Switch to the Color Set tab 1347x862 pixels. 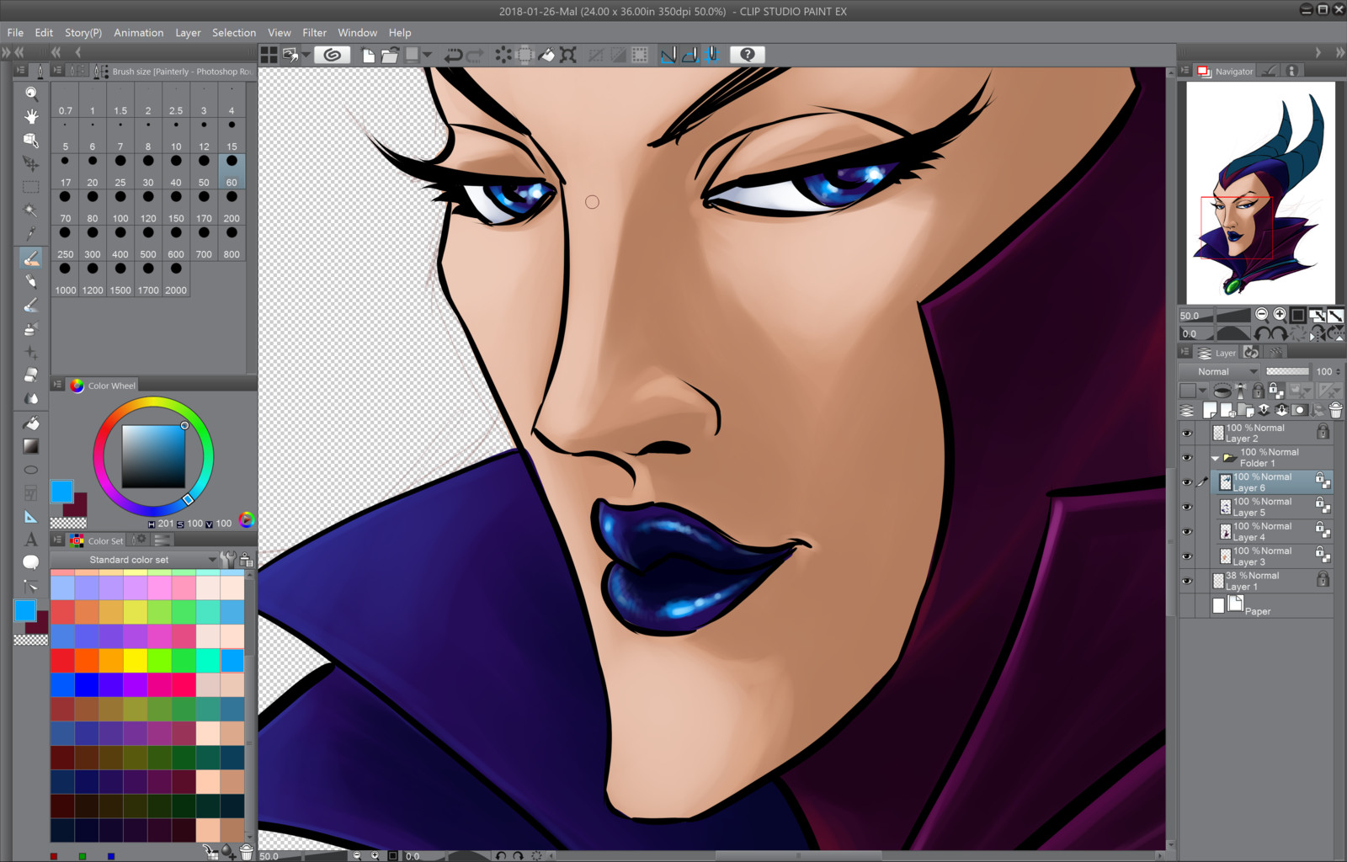pyautogui.click(x=98, y=540)
